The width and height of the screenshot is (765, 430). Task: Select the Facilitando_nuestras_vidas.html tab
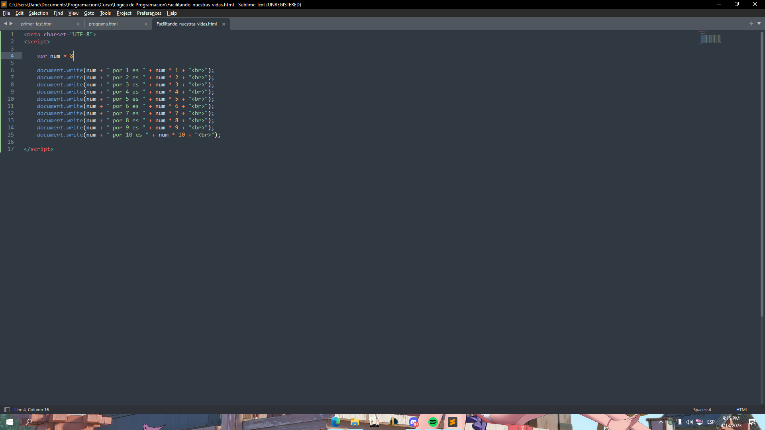(186, 24)
